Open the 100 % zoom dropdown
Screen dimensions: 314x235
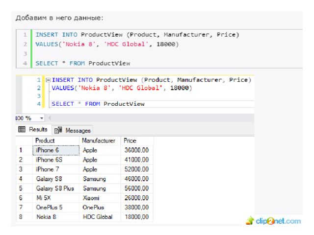pos(41,118)
